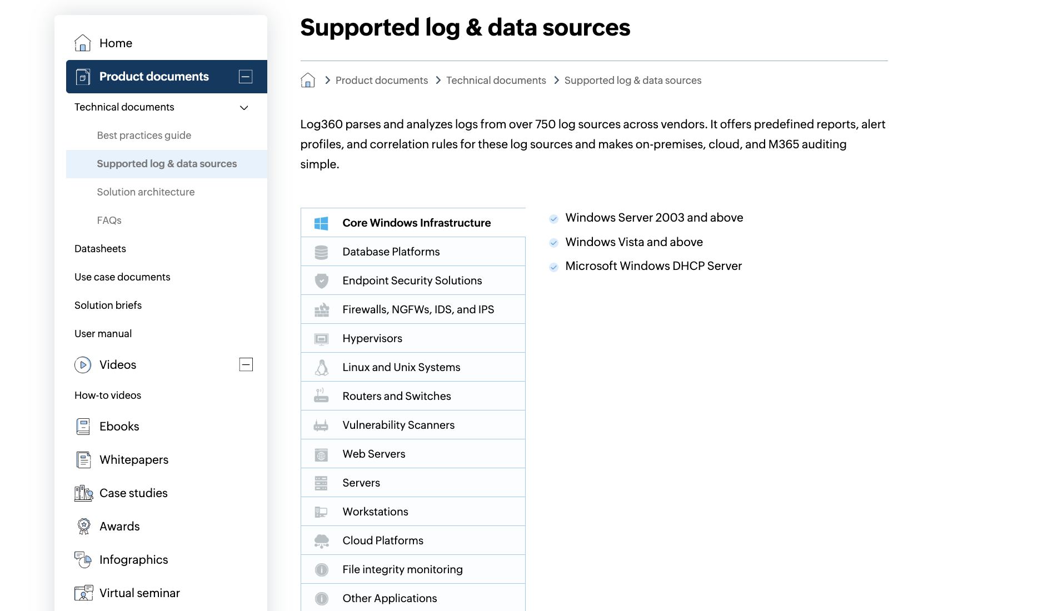Open the Whitepapers sidebar label
This screenshot has width=1048, height=611.
click(x=134, y=460)
